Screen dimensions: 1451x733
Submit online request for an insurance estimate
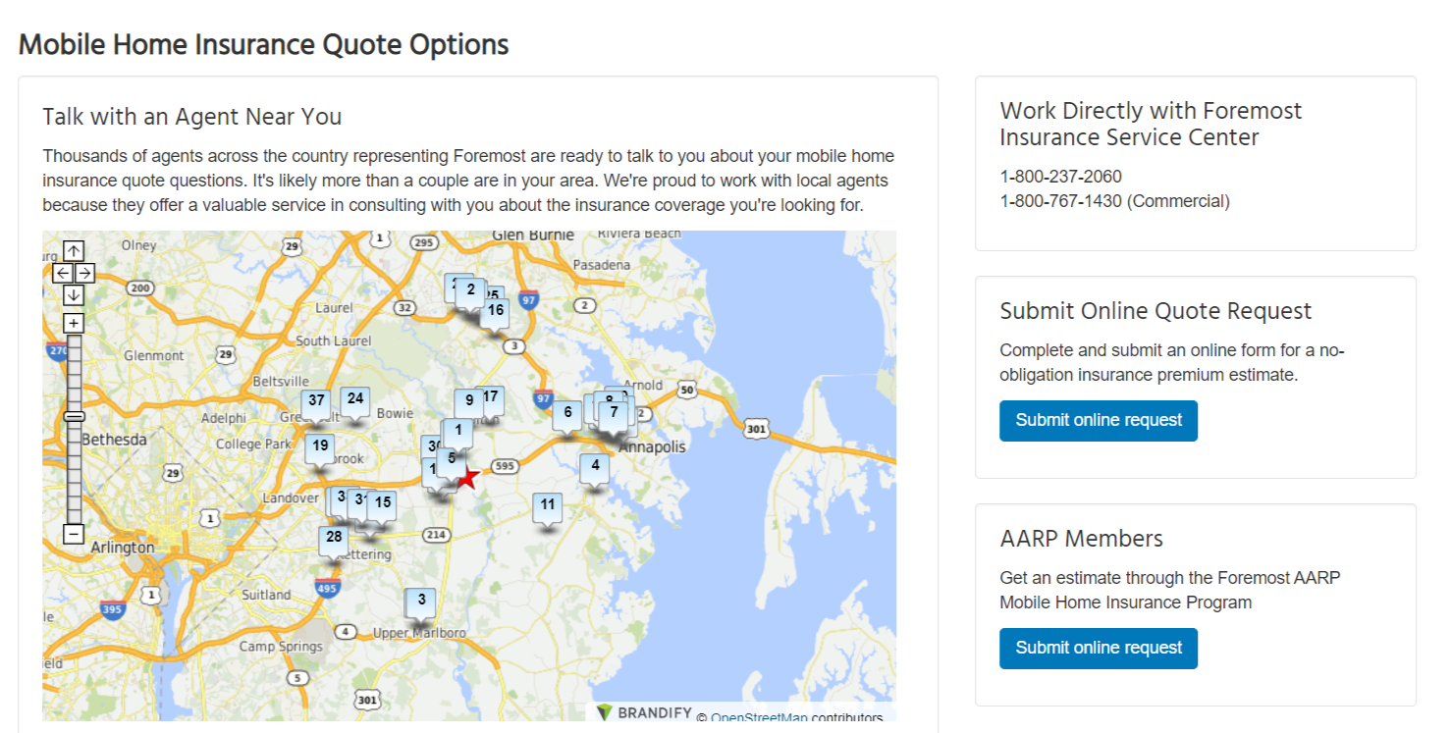pyautogui.click(x=1098, y=420)
